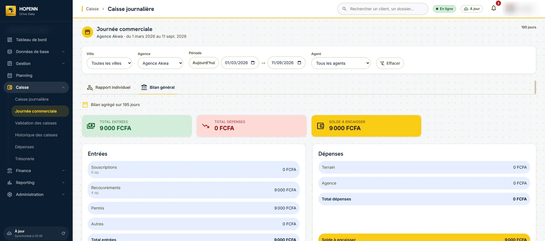Click the Planning calendar icon
545x241 pixels.
pos(10,75)
